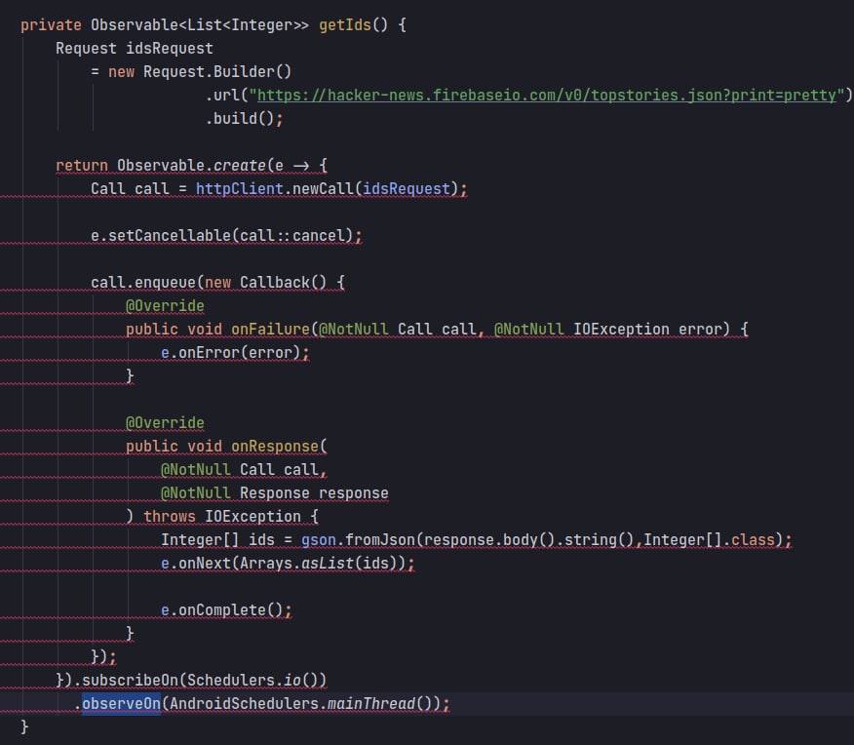Click Schedulers.io() argument
This screenshot has width=854, height=745.
click(252, 681)
